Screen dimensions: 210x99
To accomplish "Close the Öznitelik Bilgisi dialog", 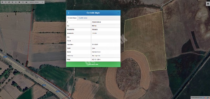I will [118, 13].
